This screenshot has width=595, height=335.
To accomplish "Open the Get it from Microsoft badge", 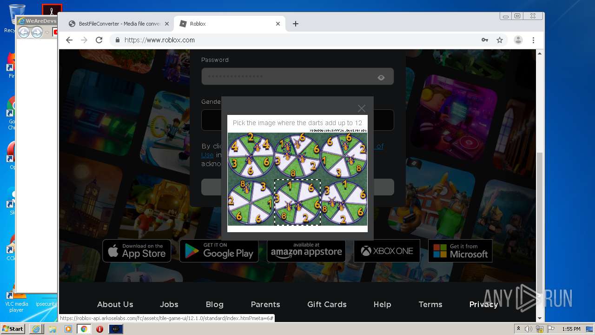I will [460, 251].
